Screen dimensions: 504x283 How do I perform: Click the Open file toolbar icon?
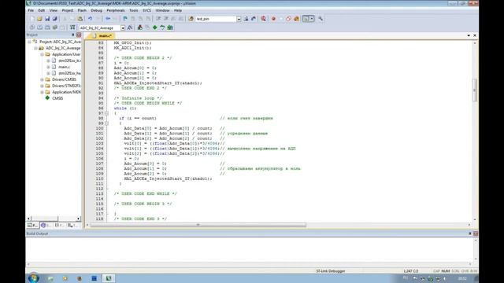tap(39, 19)
